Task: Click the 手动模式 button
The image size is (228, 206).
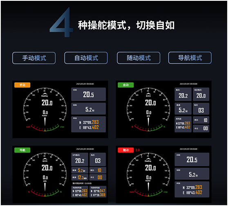Action: click(34, 58)
